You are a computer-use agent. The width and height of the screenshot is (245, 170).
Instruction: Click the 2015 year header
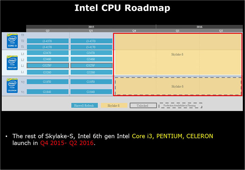tap(91, 27)
